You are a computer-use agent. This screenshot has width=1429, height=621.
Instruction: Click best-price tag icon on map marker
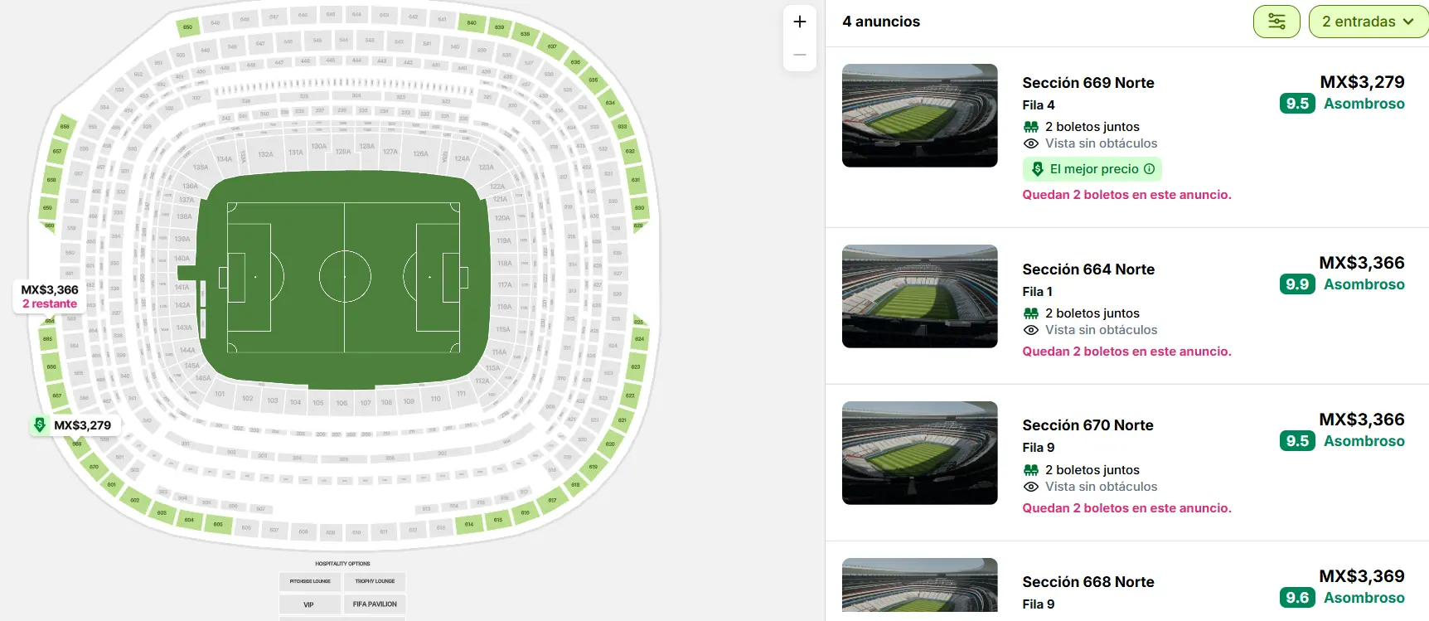(40, 425)
